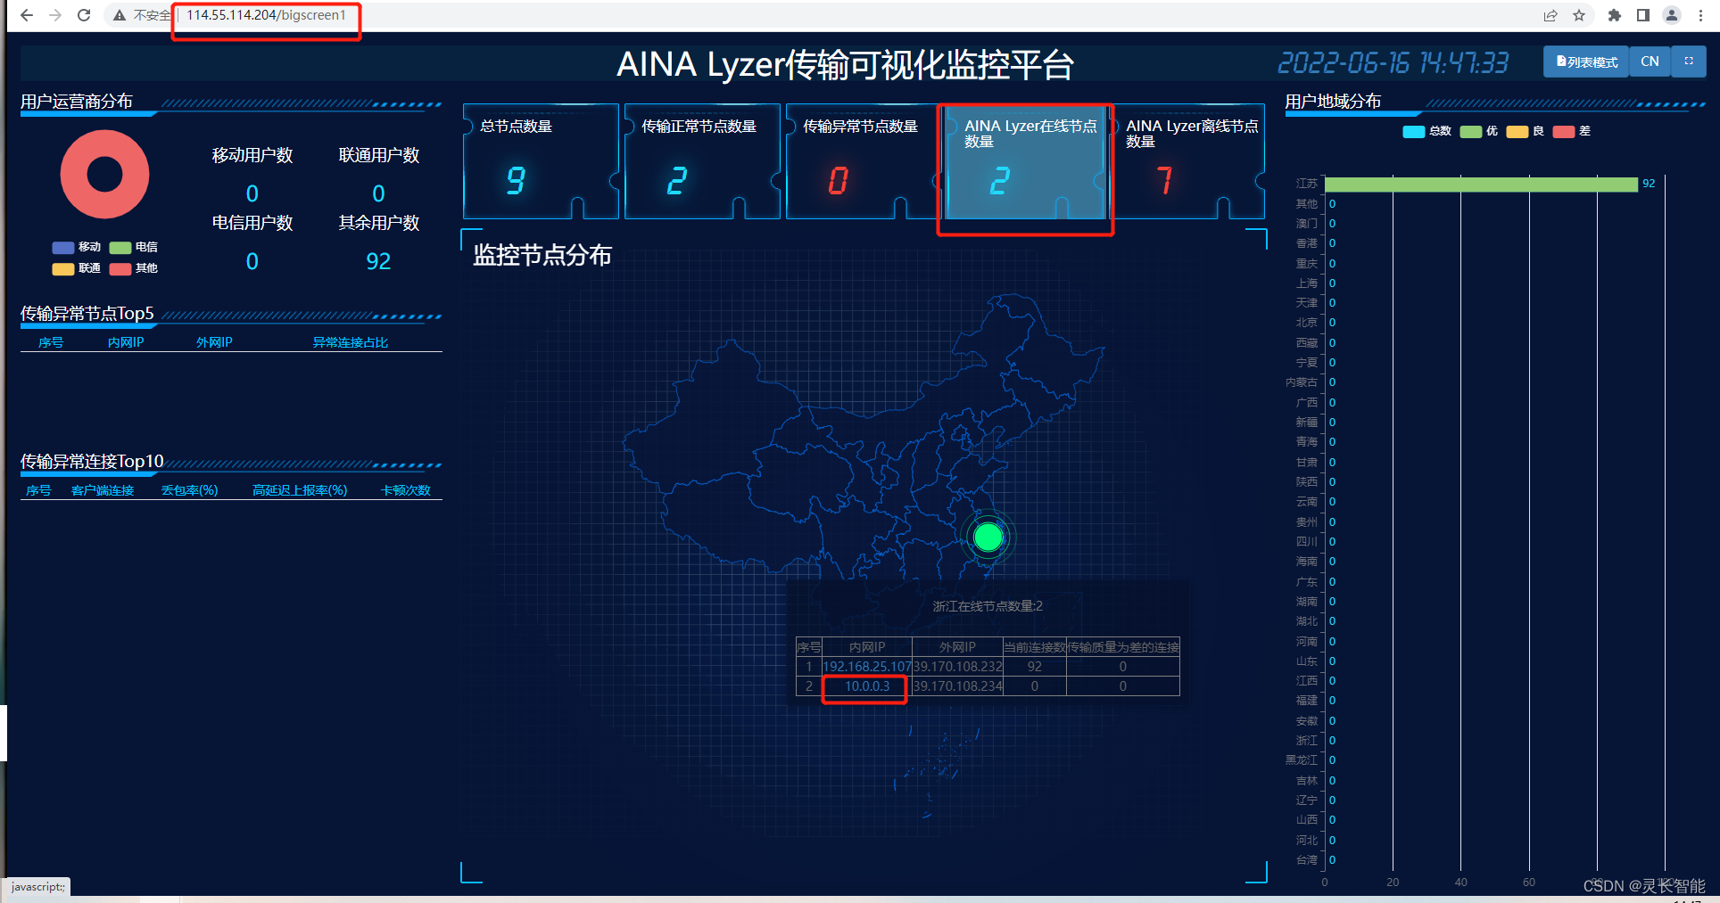Select the 传输正常节点数量 card
The width and height of the screenshot is (1720, 903).
pyautogui.click(x=702, y=161)
